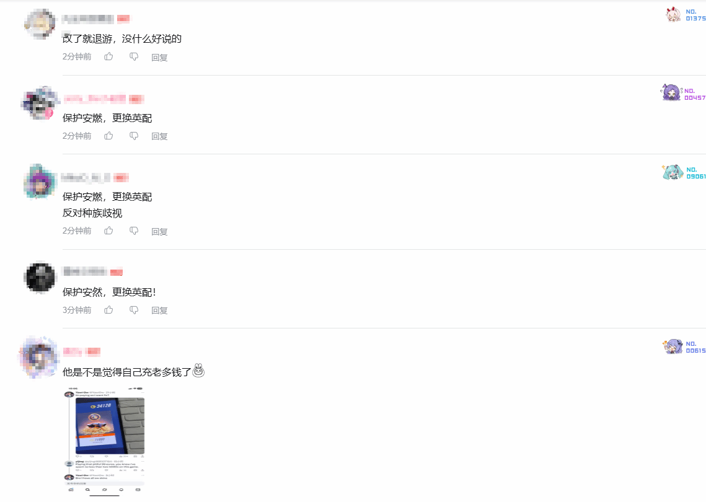This screenshot has height=502, width=706.
Task: Dislike the comment with the NO. 00457 badge
Action: 134,136
